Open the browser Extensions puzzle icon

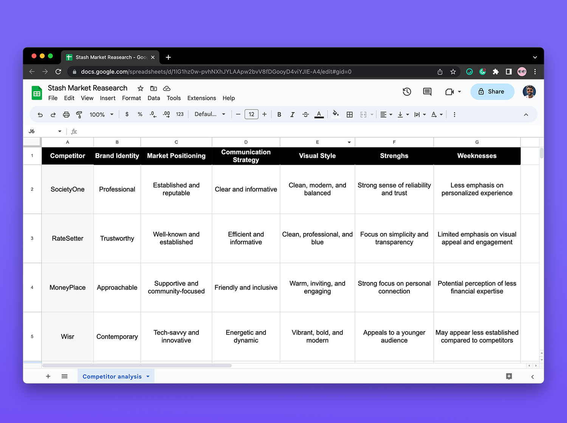pyautogui.click(x=496, y=71)
